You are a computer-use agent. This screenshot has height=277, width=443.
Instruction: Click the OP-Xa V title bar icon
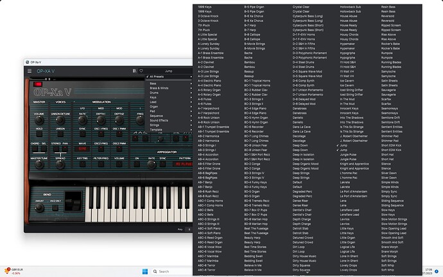[28, 62]
